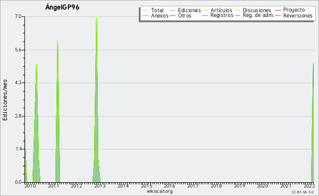Click the orange Anexos legend line
The image size is (319, 196).
tap(146, 15)
